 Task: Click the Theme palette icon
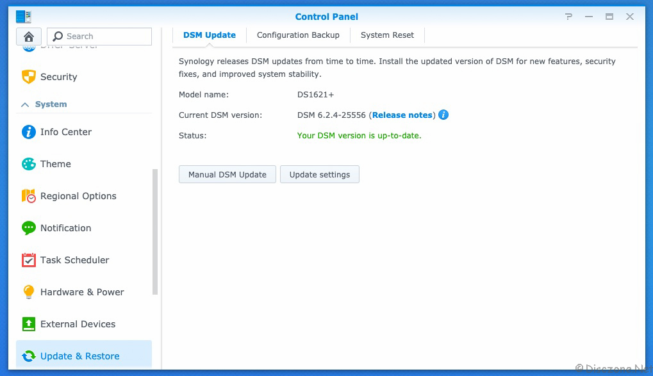pyautogui.click(x=29, y=164)
